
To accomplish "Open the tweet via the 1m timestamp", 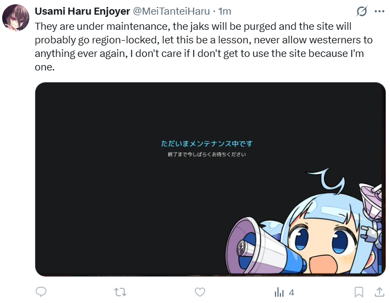I will pos(225,11).
